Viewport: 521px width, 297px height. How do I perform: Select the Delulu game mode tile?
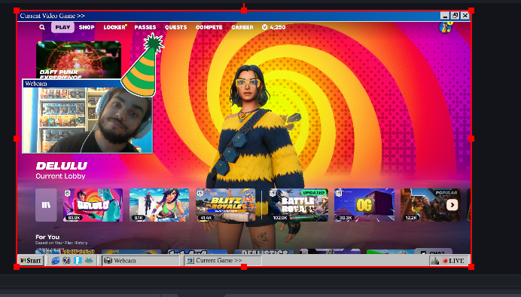click(x=93, y=205)
